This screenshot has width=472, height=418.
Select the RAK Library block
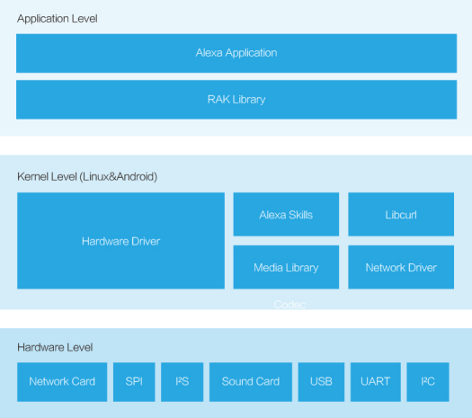click(236, 100)
